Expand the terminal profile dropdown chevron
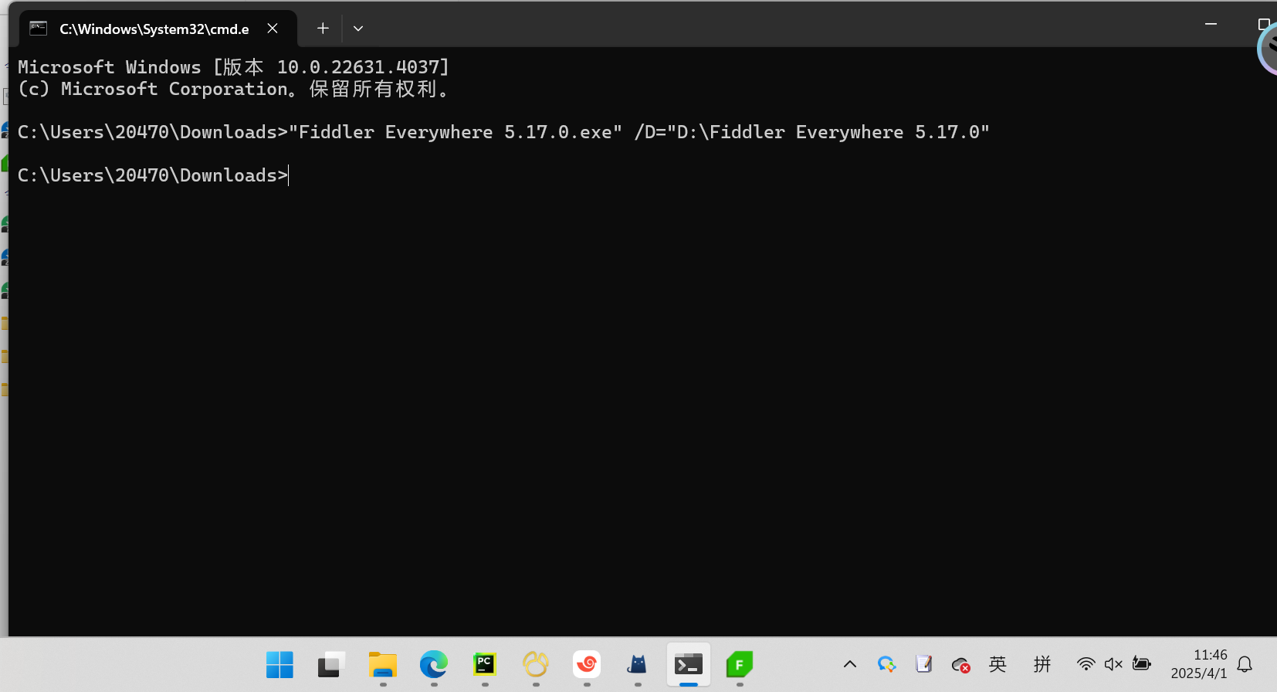Image resolution: width=1277 pixels, height=692 pixels. [x=358, y=29]
